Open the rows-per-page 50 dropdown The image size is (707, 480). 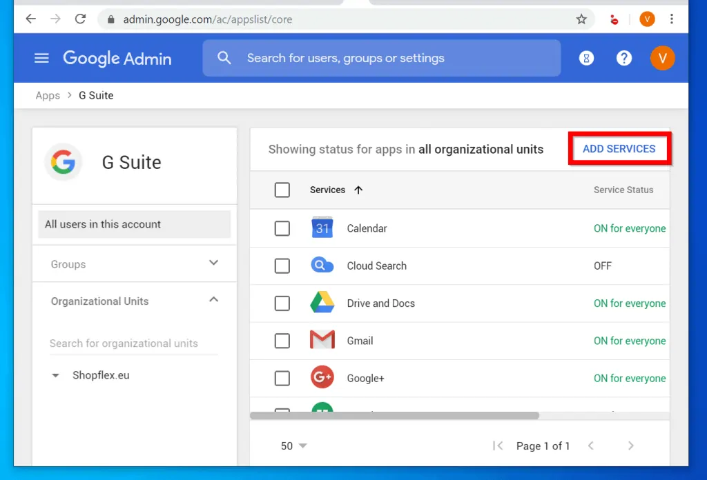(294, 446)
